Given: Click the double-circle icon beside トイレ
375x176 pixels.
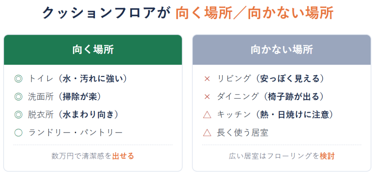Looking at the screenshot, I should [18, 79].
